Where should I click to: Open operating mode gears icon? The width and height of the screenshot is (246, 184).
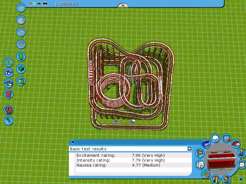point(206,174)
